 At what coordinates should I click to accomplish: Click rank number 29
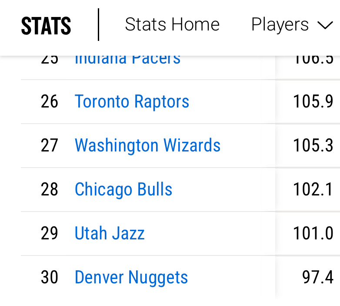pos(50,233)
